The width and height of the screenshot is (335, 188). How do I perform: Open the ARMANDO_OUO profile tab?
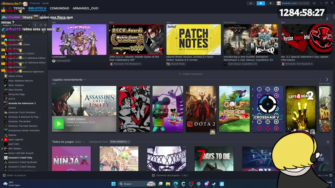86,8
